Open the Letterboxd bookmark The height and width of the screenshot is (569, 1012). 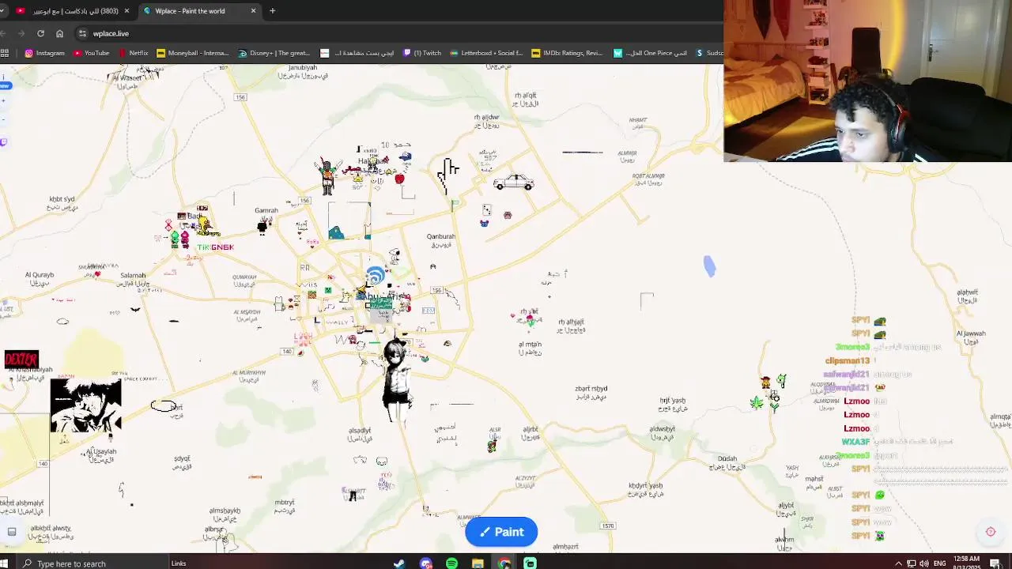[x=486, y=53]
